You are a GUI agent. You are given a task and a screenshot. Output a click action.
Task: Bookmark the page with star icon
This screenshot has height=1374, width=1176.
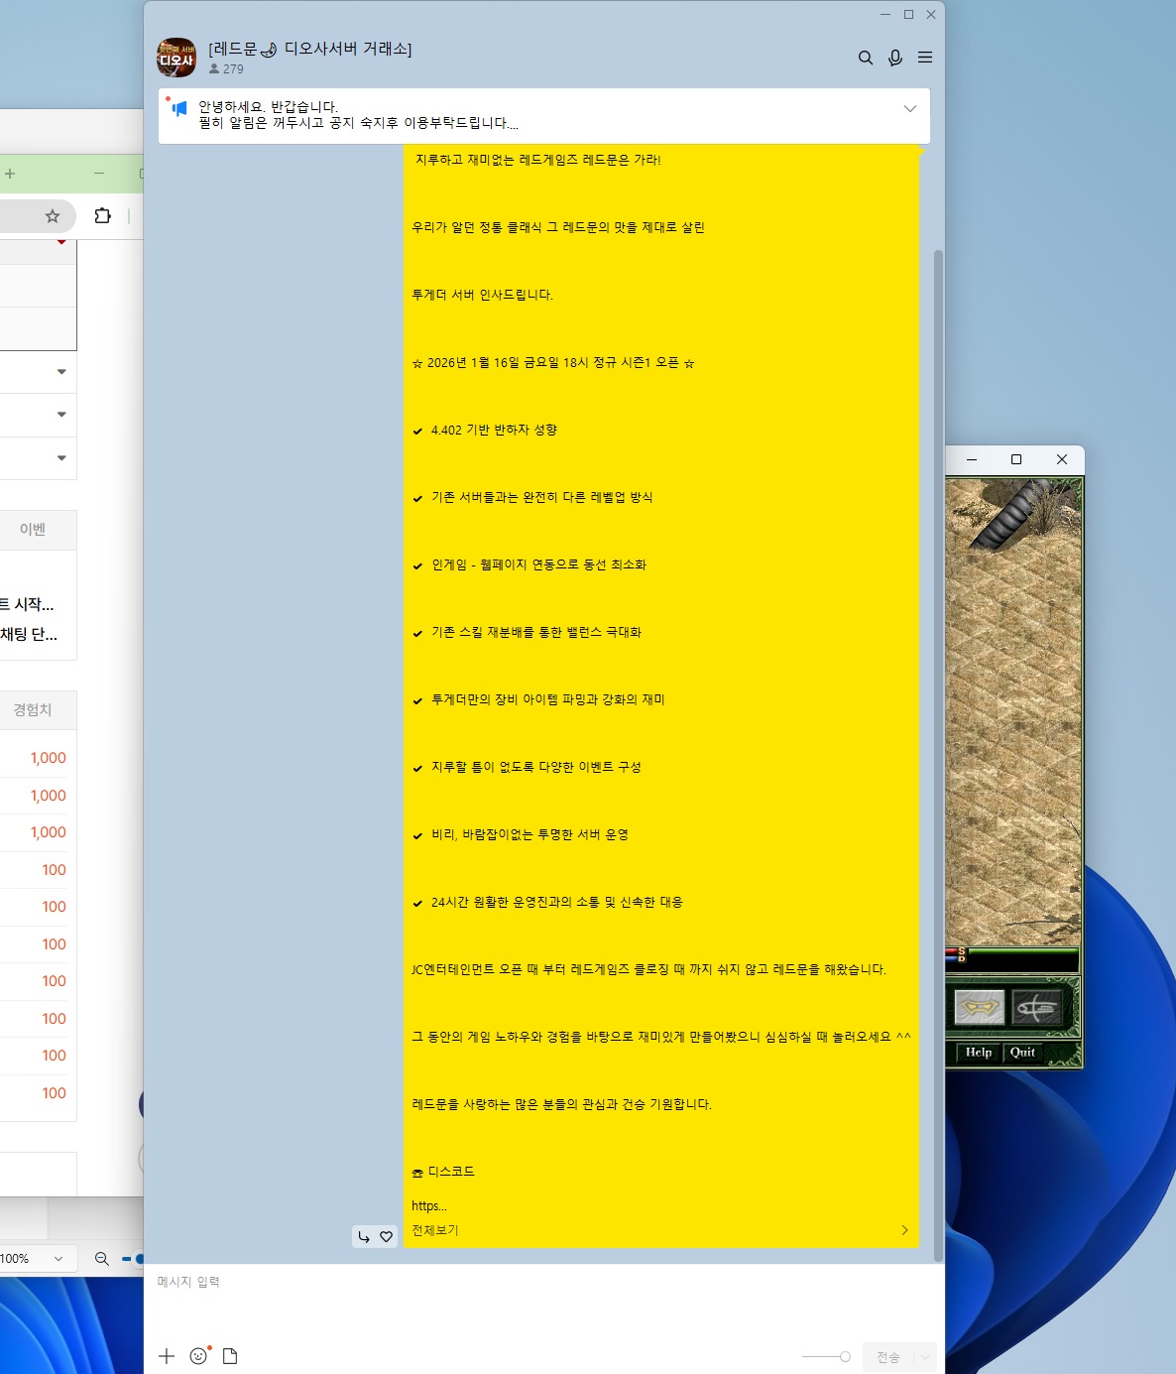pyautogui.click(x=53, y=216)
